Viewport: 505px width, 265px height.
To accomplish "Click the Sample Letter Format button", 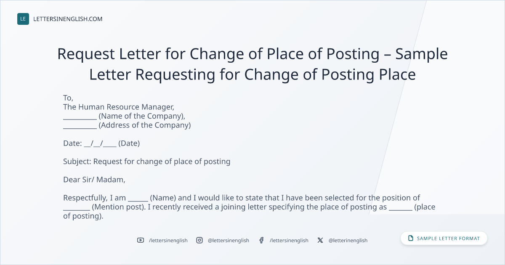I will (444, 238).
